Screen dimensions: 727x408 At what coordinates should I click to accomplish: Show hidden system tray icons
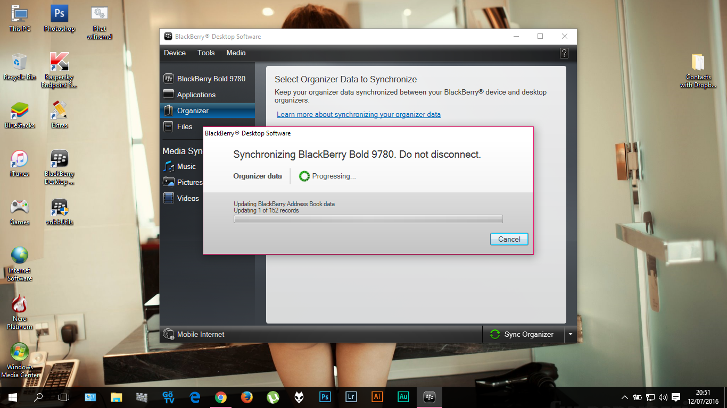[x=624, y=397]
